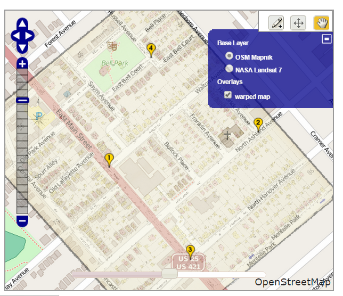This screenshot has height=296, width=343.
Task: Pan the map west with left arrow
Action: (x=15, y=36)
